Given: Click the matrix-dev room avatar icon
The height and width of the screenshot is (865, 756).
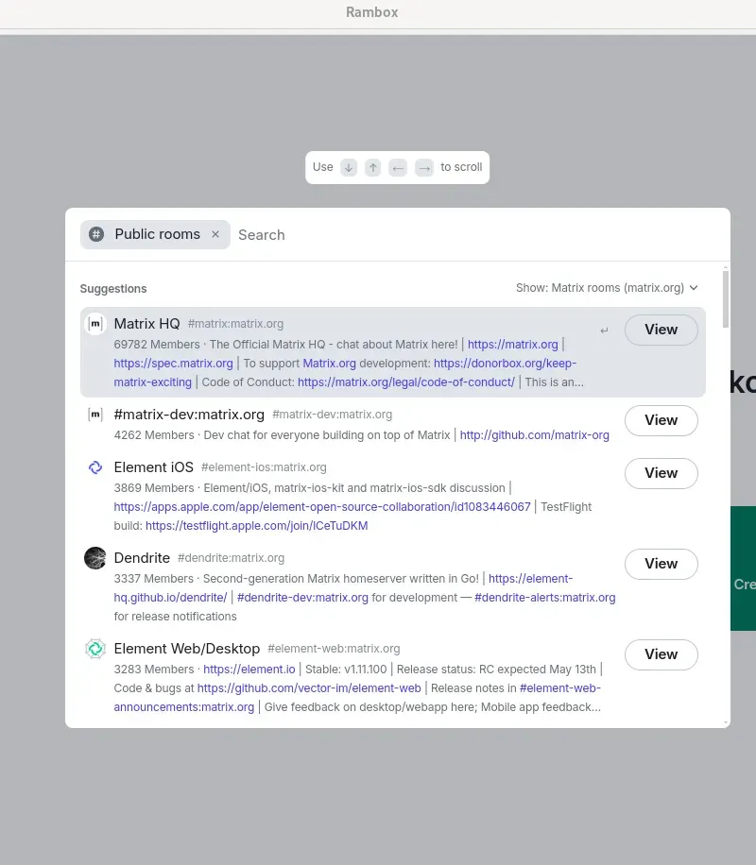Looking at the screenshot, I should coord(95,415).
